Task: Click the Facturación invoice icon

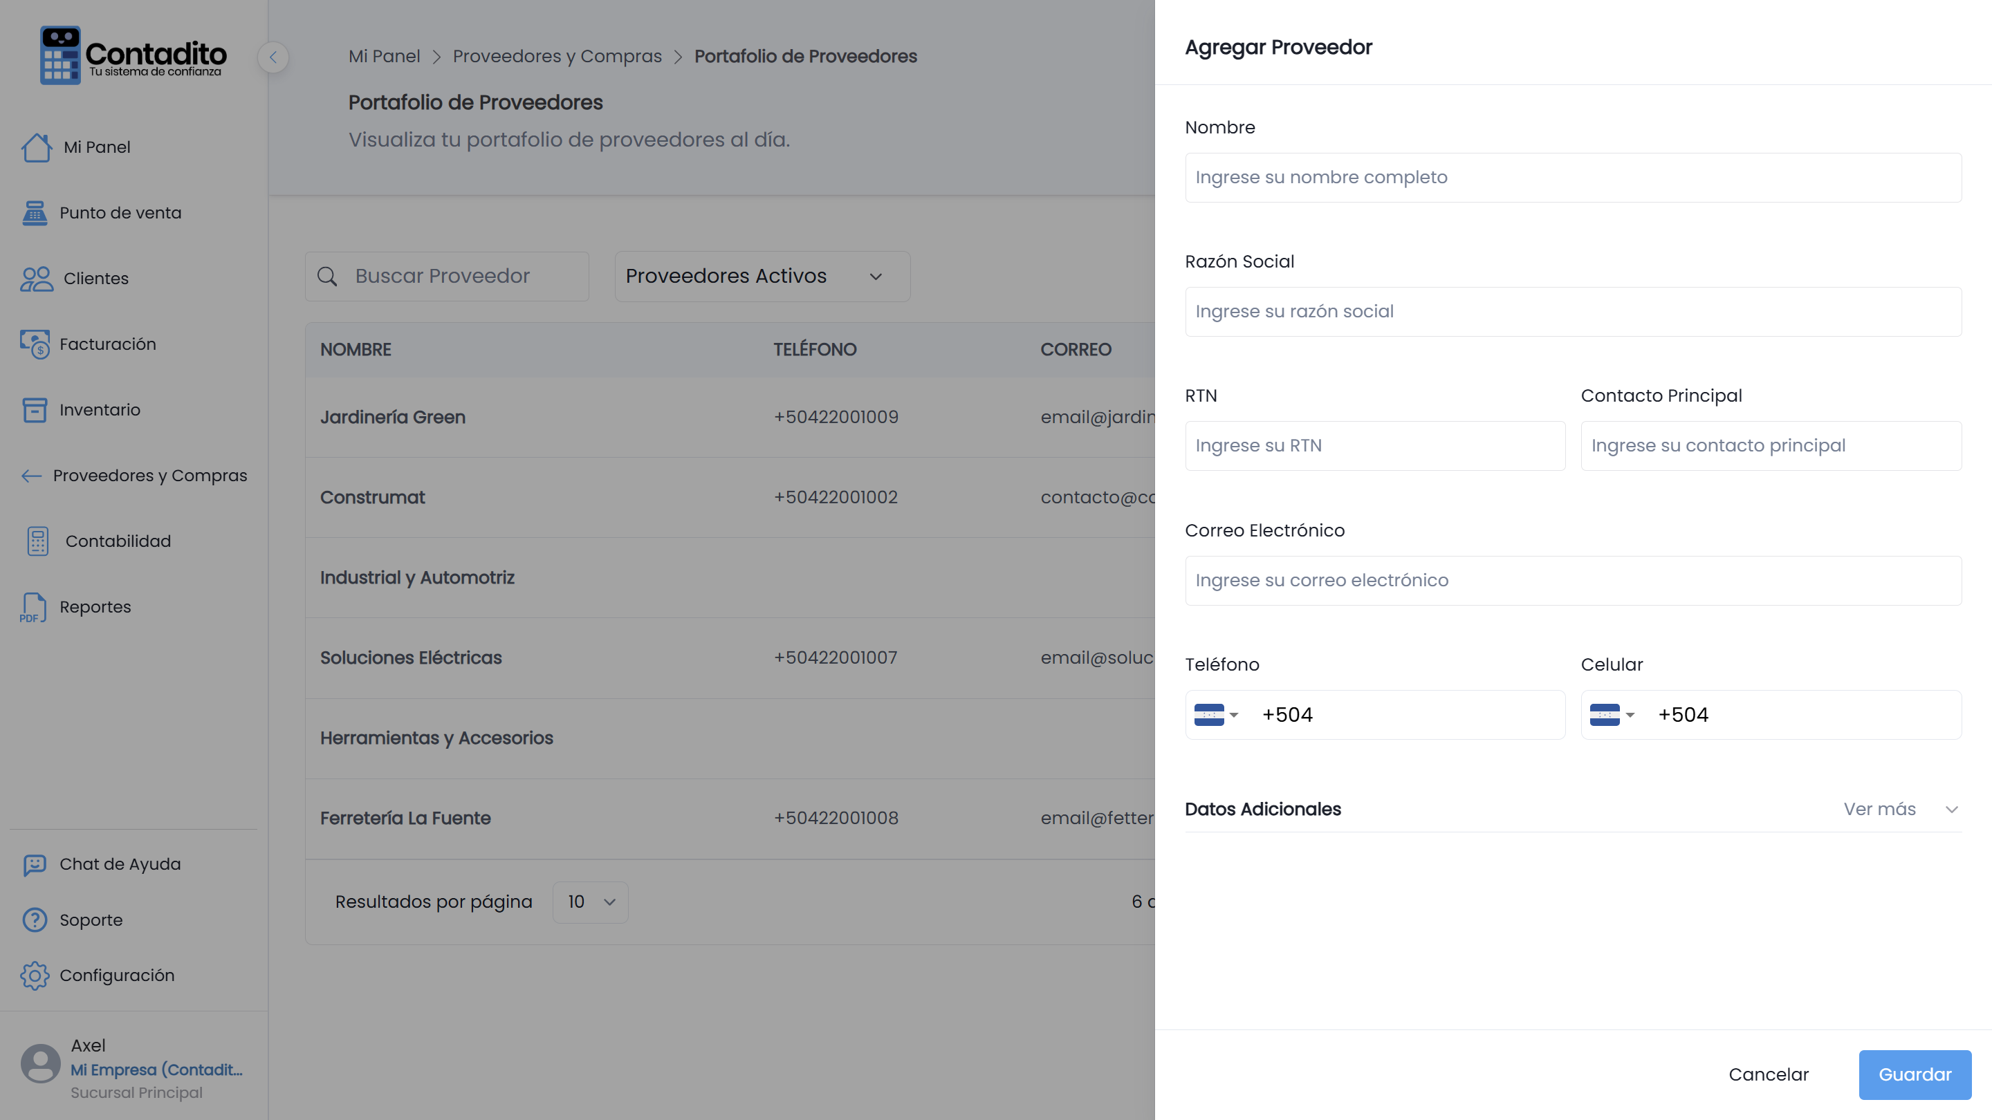Action: pos(35,344)
